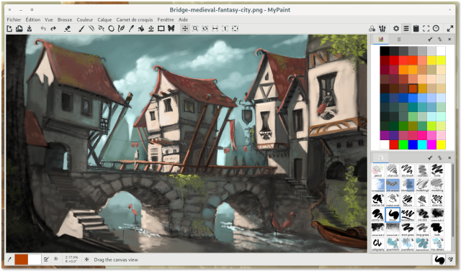Image resolution: width=461 pixels, height=271 pixels.
Task: Select the knife brush thumbnail
Action: (437, 170)
